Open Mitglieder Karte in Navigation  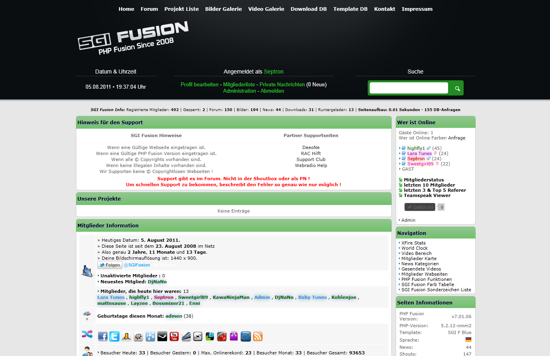[x=419, y=259]
